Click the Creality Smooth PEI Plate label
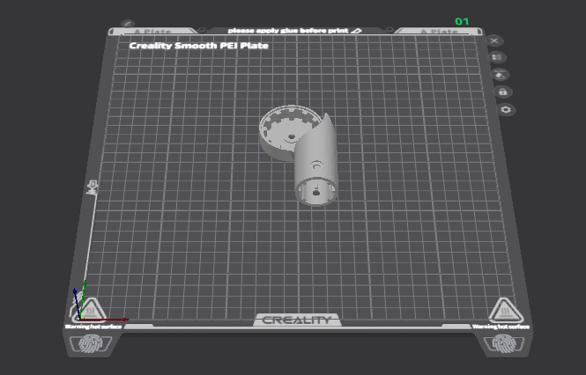 199,46
